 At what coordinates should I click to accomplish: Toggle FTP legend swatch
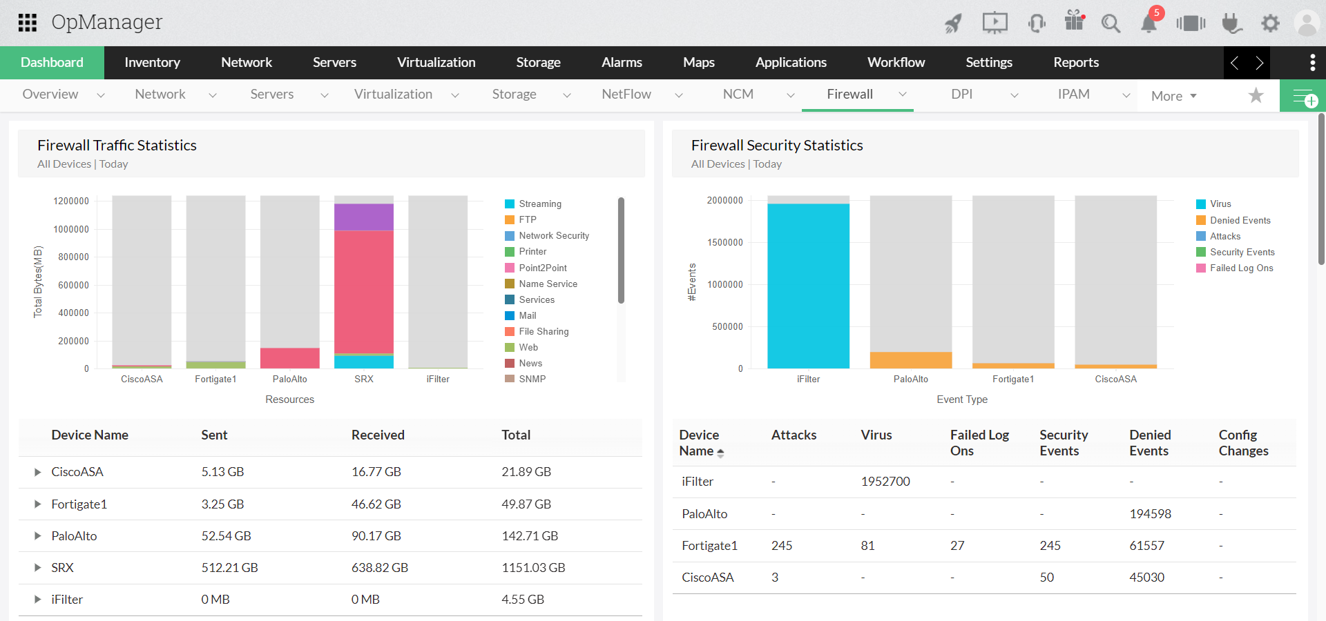(x=510, y=219)
